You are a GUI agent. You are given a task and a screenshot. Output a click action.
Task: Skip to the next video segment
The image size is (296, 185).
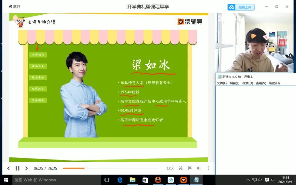(26, 168)
